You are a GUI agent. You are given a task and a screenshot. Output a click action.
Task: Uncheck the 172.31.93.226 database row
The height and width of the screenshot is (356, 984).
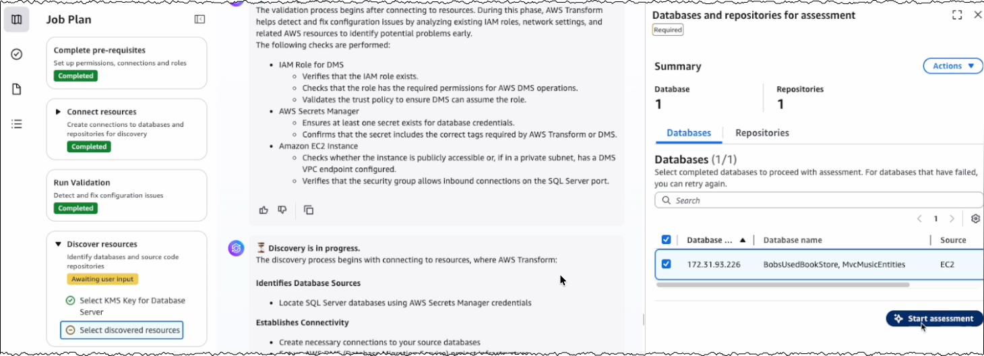click(667, 264)
